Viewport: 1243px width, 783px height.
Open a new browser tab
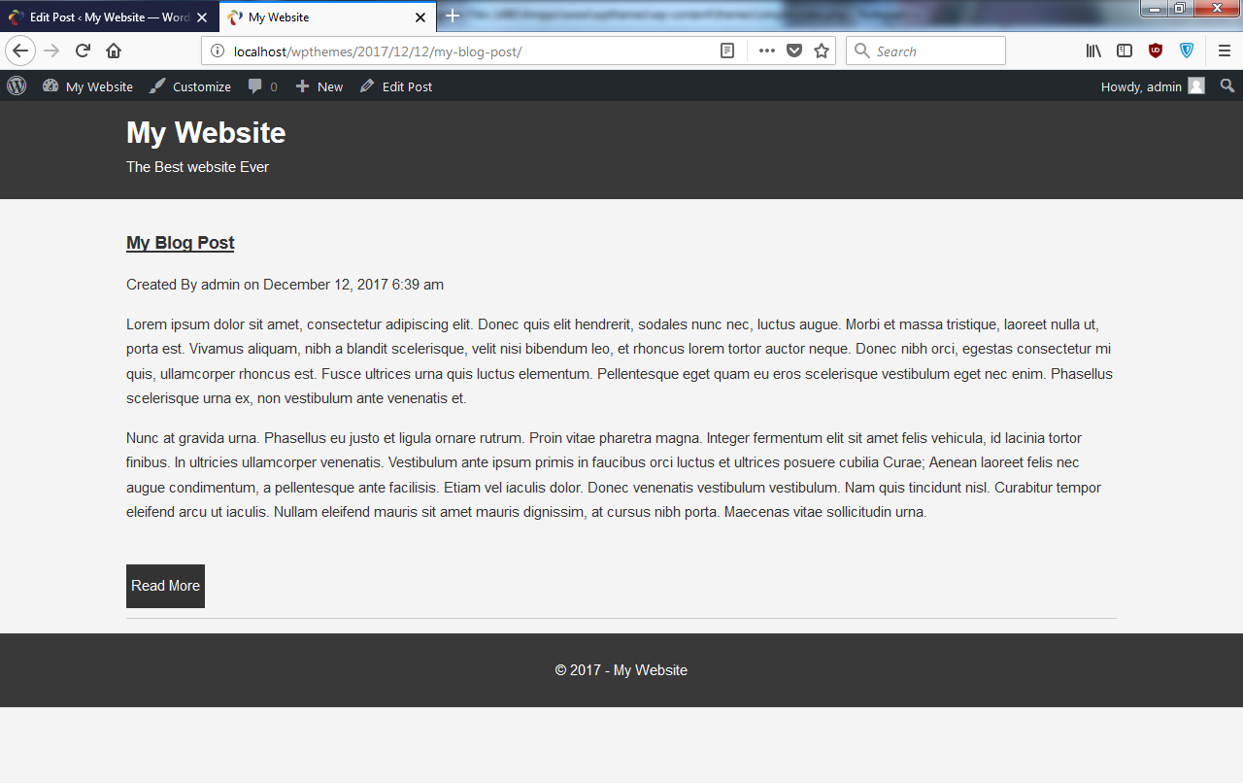(453, 17)
